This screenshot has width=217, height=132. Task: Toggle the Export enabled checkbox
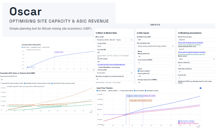click(x=138, y=71)
